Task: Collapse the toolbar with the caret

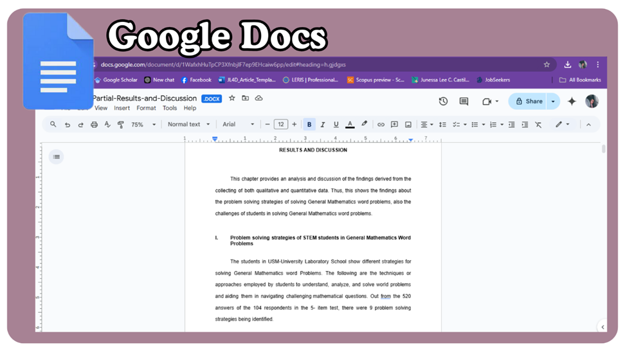Action: 588,125
